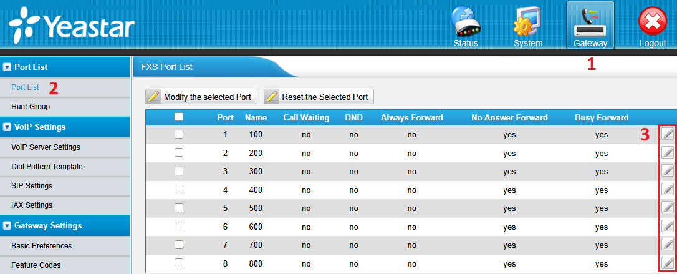The image size is (677, 274).
Task: Open the Port List sidebar link
Action: 25,87
